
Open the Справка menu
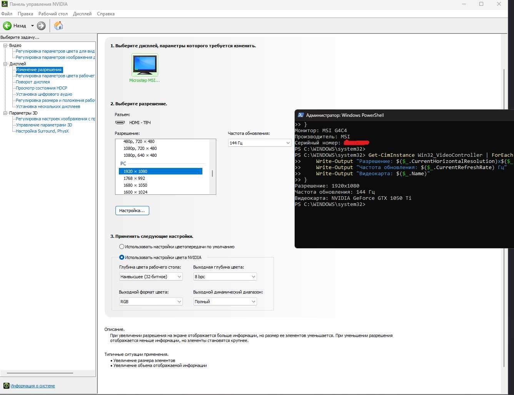[106, 14]
